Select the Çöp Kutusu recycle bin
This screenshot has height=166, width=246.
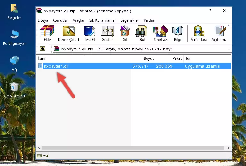click(14, 90)
